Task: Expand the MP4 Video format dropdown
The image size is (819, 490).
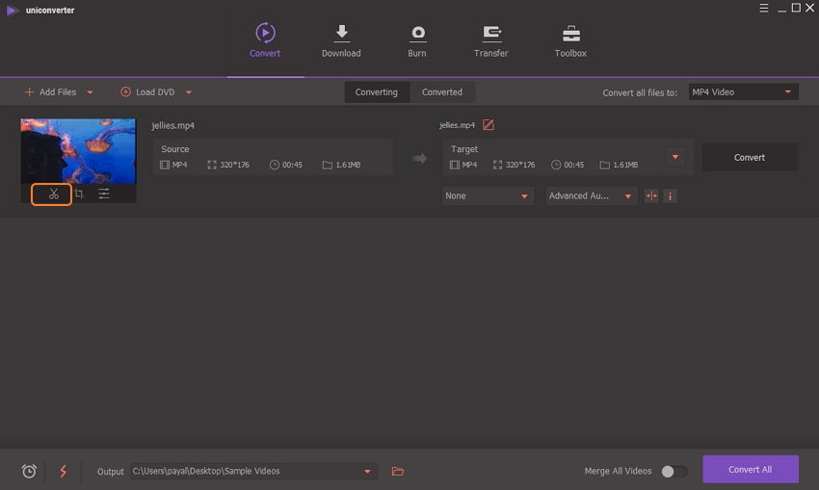Action: pyautogui.click(x=743, y=92)
